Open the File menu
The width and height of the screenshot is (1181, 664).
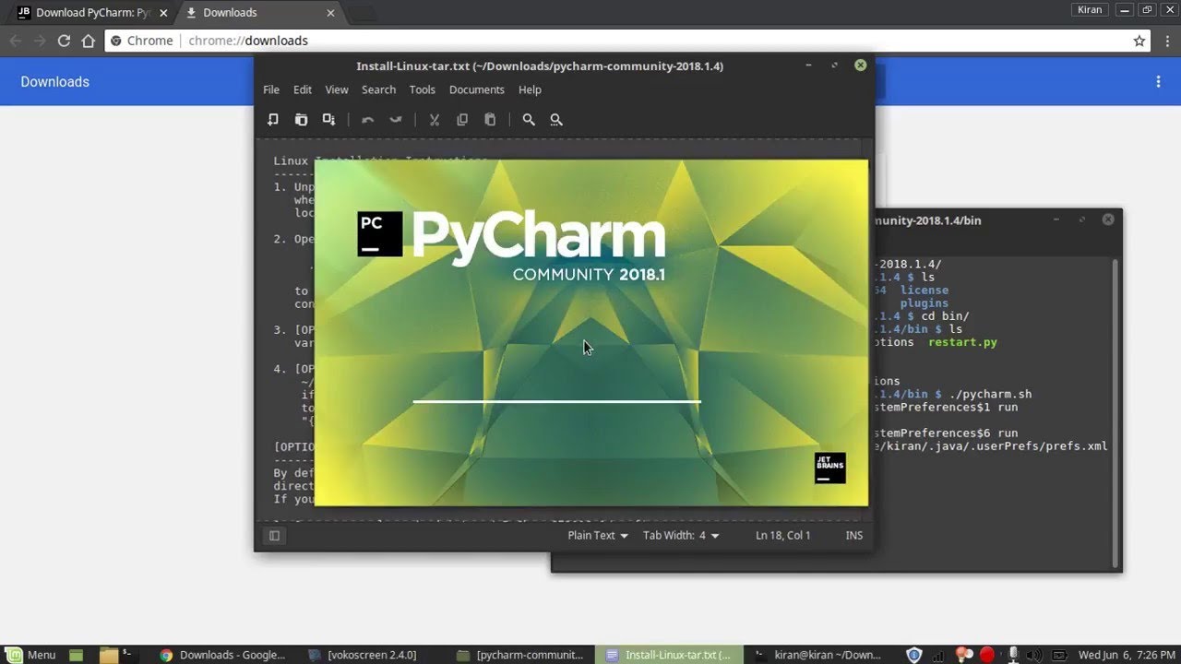click(x=271, y=89)
